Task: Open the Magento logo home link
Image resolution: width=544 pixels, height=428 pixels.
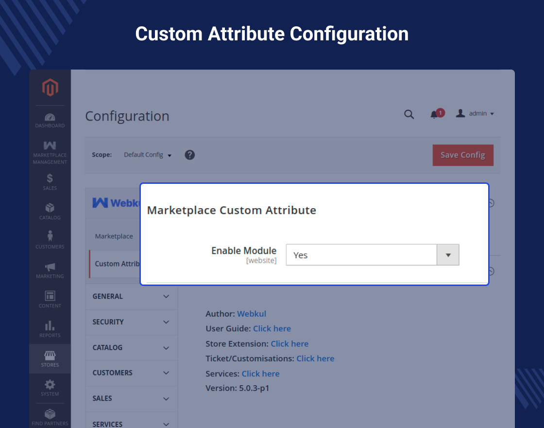Action: coord(50,87)
